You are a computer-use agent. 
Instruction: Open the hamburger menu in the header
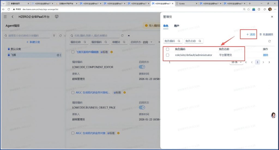coord(5,17)
